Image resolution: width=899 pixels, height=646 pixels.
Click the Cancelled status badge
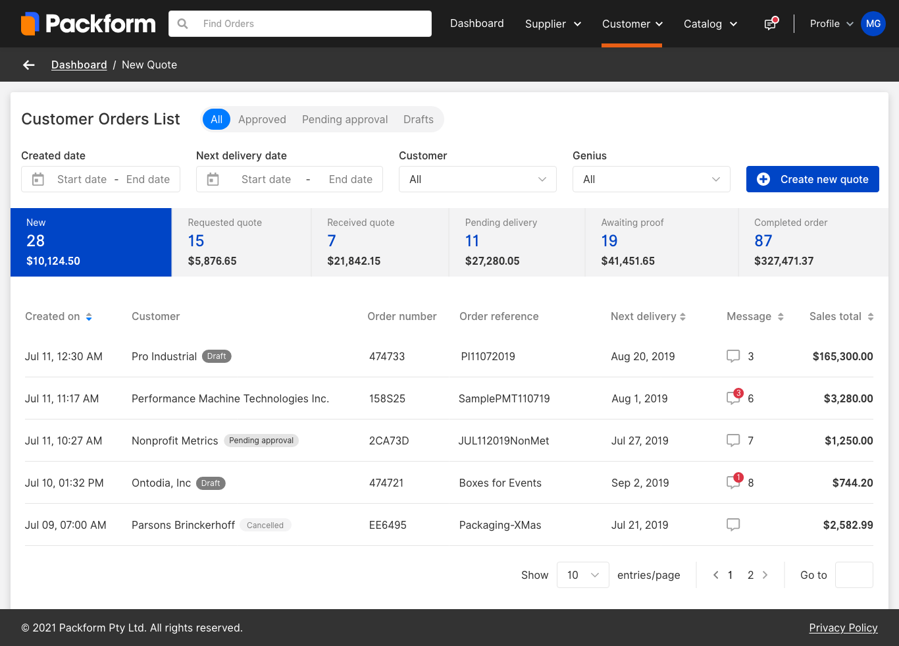265,525
